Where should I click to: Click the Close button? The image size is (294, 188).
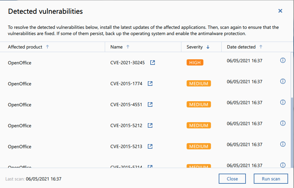(x=232, y=179)
